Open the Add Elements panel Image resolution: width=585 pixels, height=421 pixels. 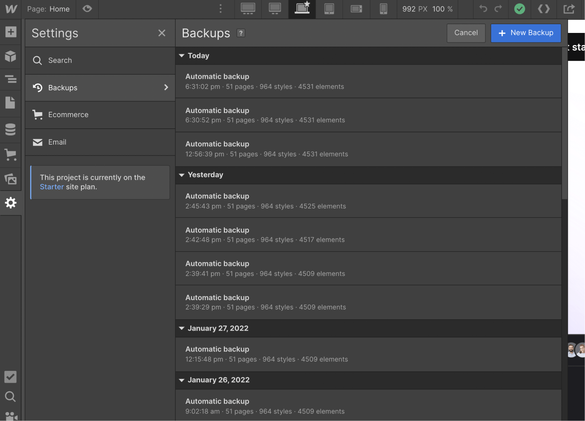point(10,32)
